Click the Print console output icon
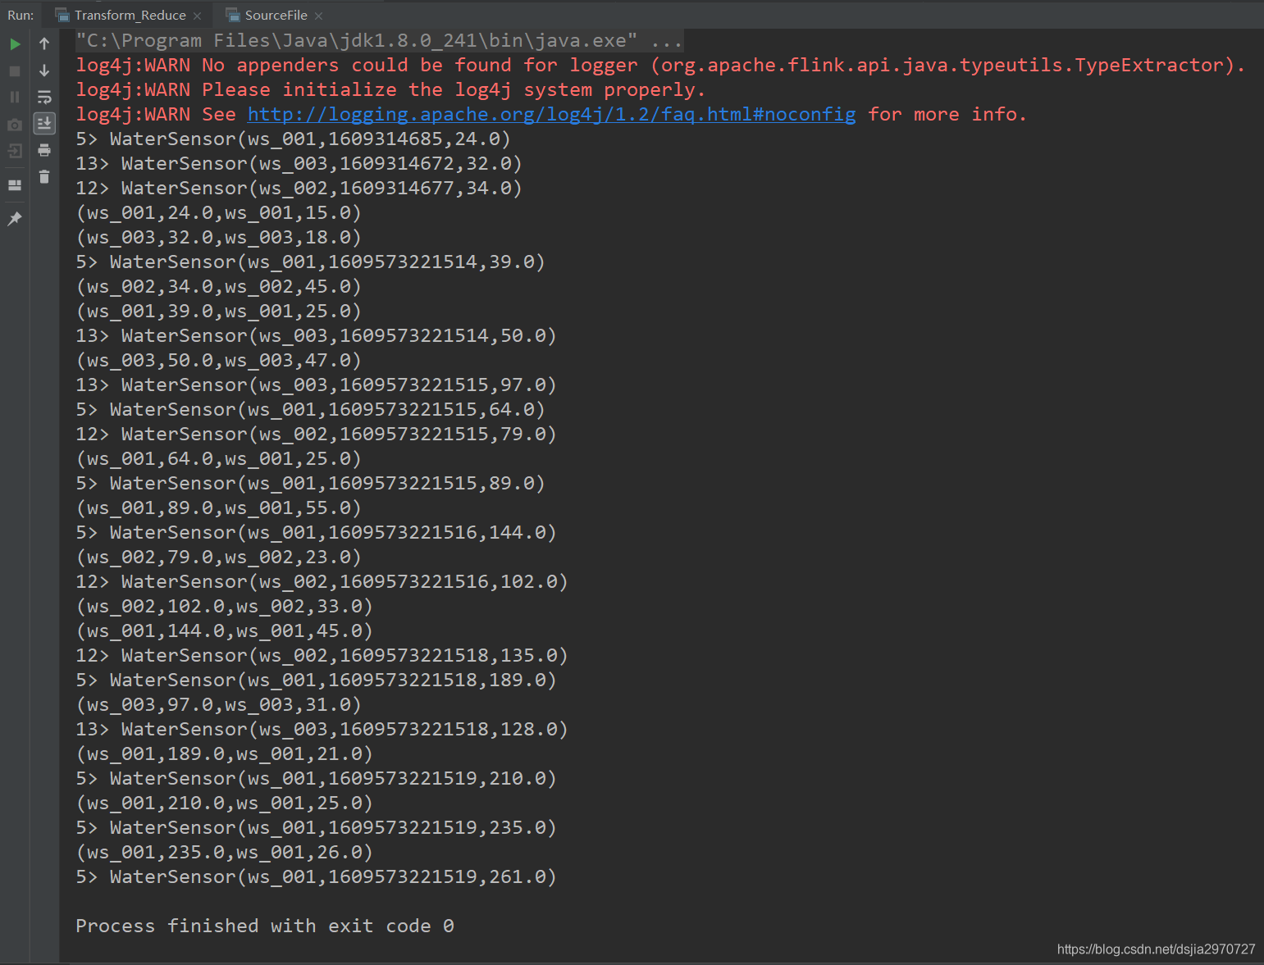The image size is (1264, 965). click(44, 150)
